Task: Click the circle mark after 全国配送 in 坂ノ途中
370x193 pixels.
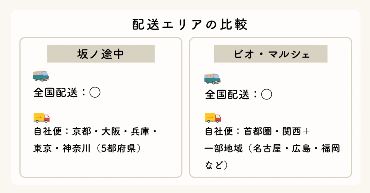Action: 95,93
